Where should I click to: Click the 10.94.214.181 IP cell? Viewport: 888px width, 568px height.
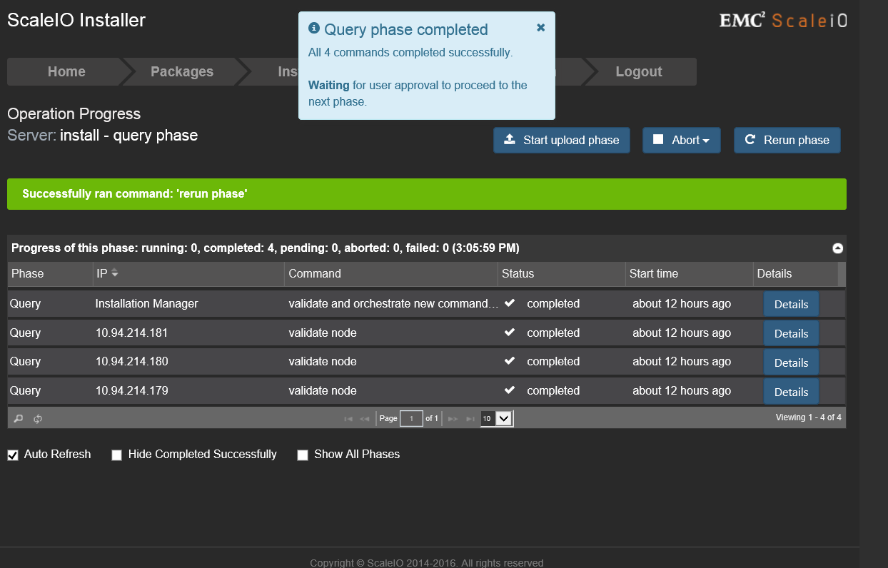pos(132,333)
